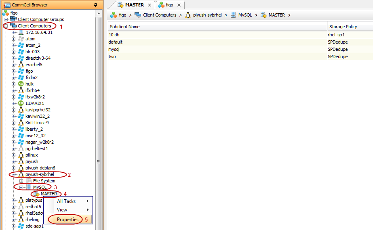Click the esxrhel5 Linux penguin icon
Screen dimensions: 373x230
coord(21,65)
